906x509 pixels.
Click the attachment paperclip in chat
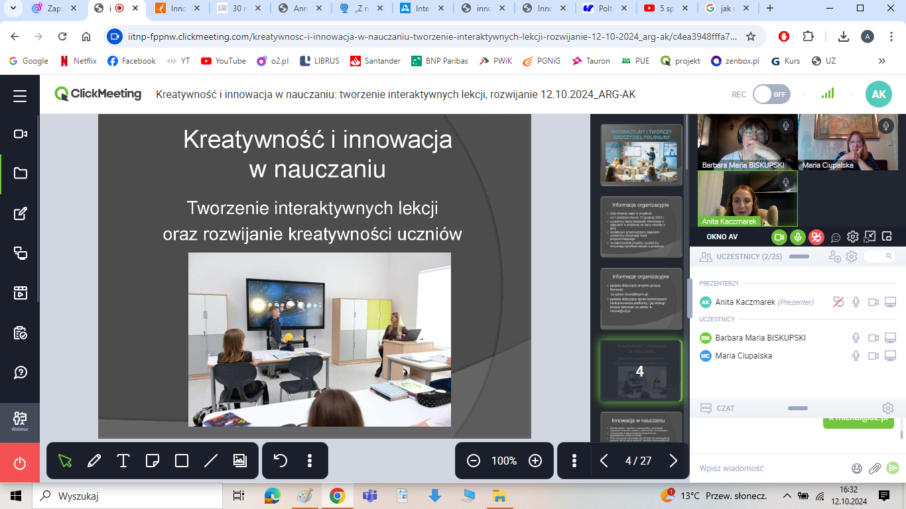pos(875,469)
